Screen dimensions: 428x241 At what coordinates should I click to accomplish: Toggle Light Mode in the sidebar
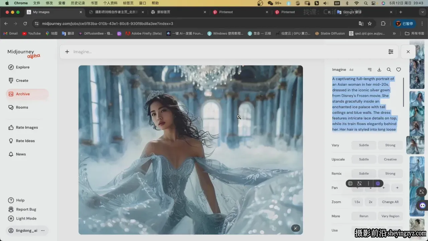[x=22, y=219]
